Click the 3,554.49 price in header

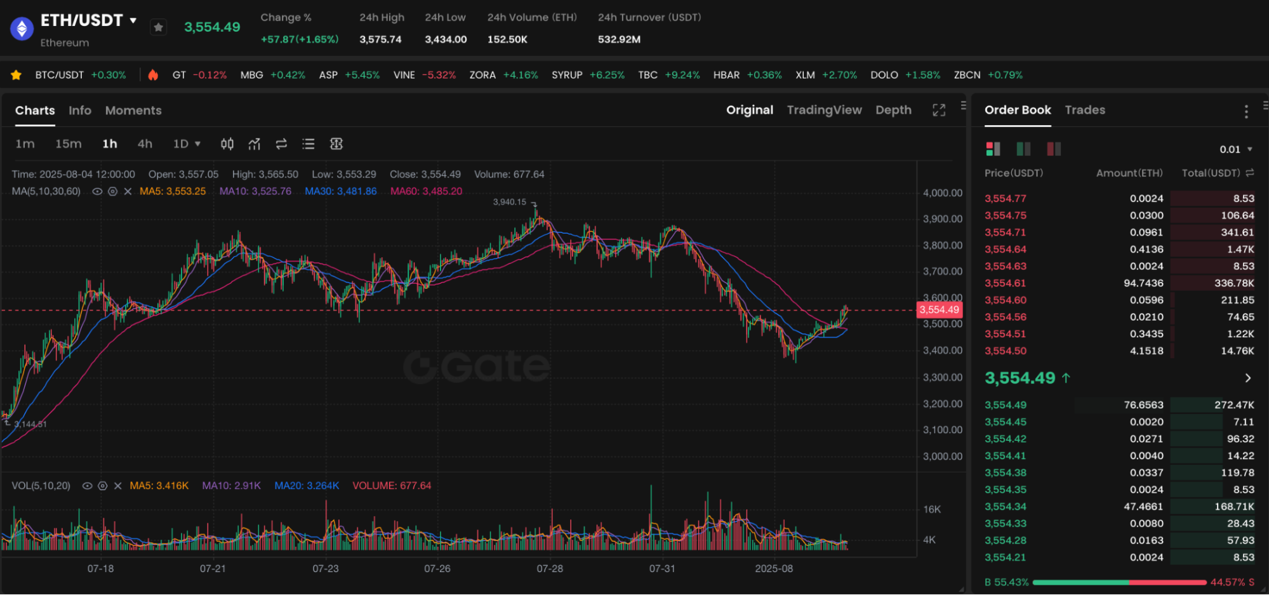tap(212, 27)
